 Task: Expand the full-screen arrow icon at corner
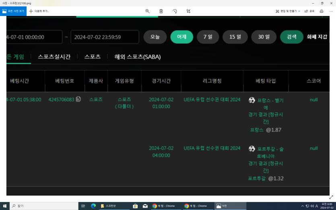pos(331,197)
